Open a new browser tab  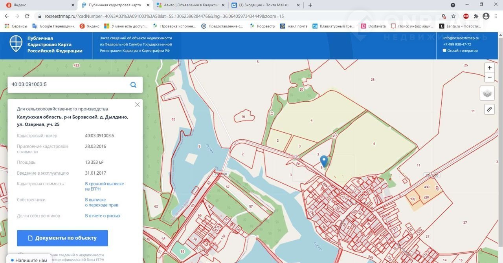coord(310,5)
